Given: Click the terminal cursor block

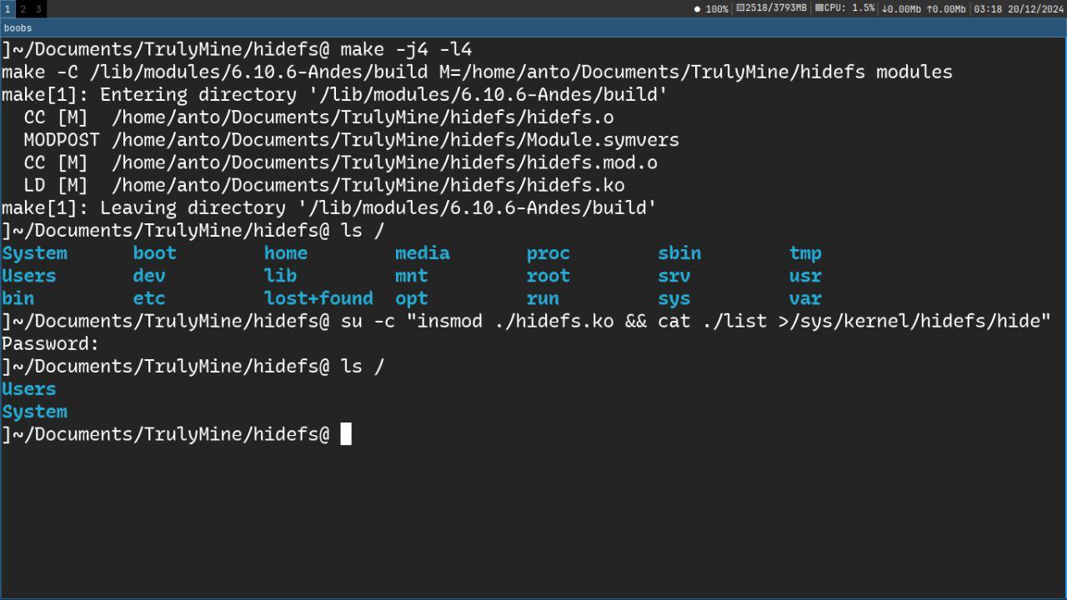Looking at the screenshot, I should [346, 434].
